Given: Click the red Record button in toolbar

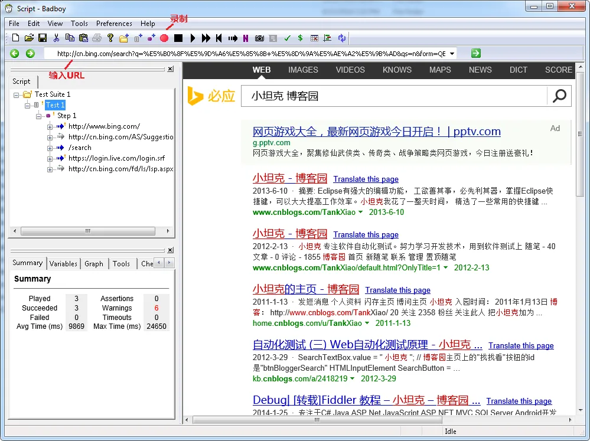Looking at the screenshot, I should point(164,38).
